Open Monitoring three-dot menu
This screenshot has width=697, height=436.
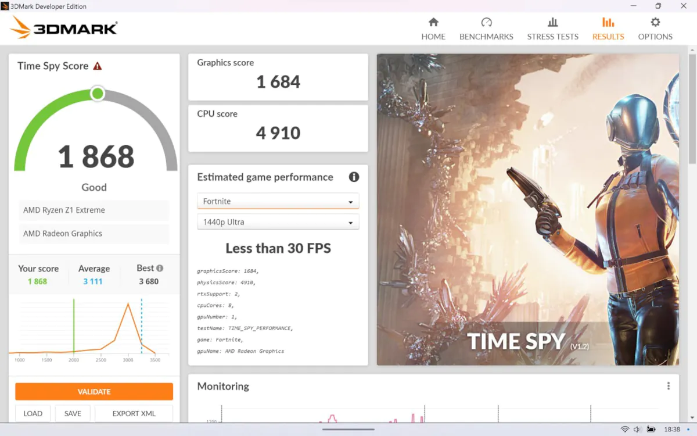click(x=669, y=386)
